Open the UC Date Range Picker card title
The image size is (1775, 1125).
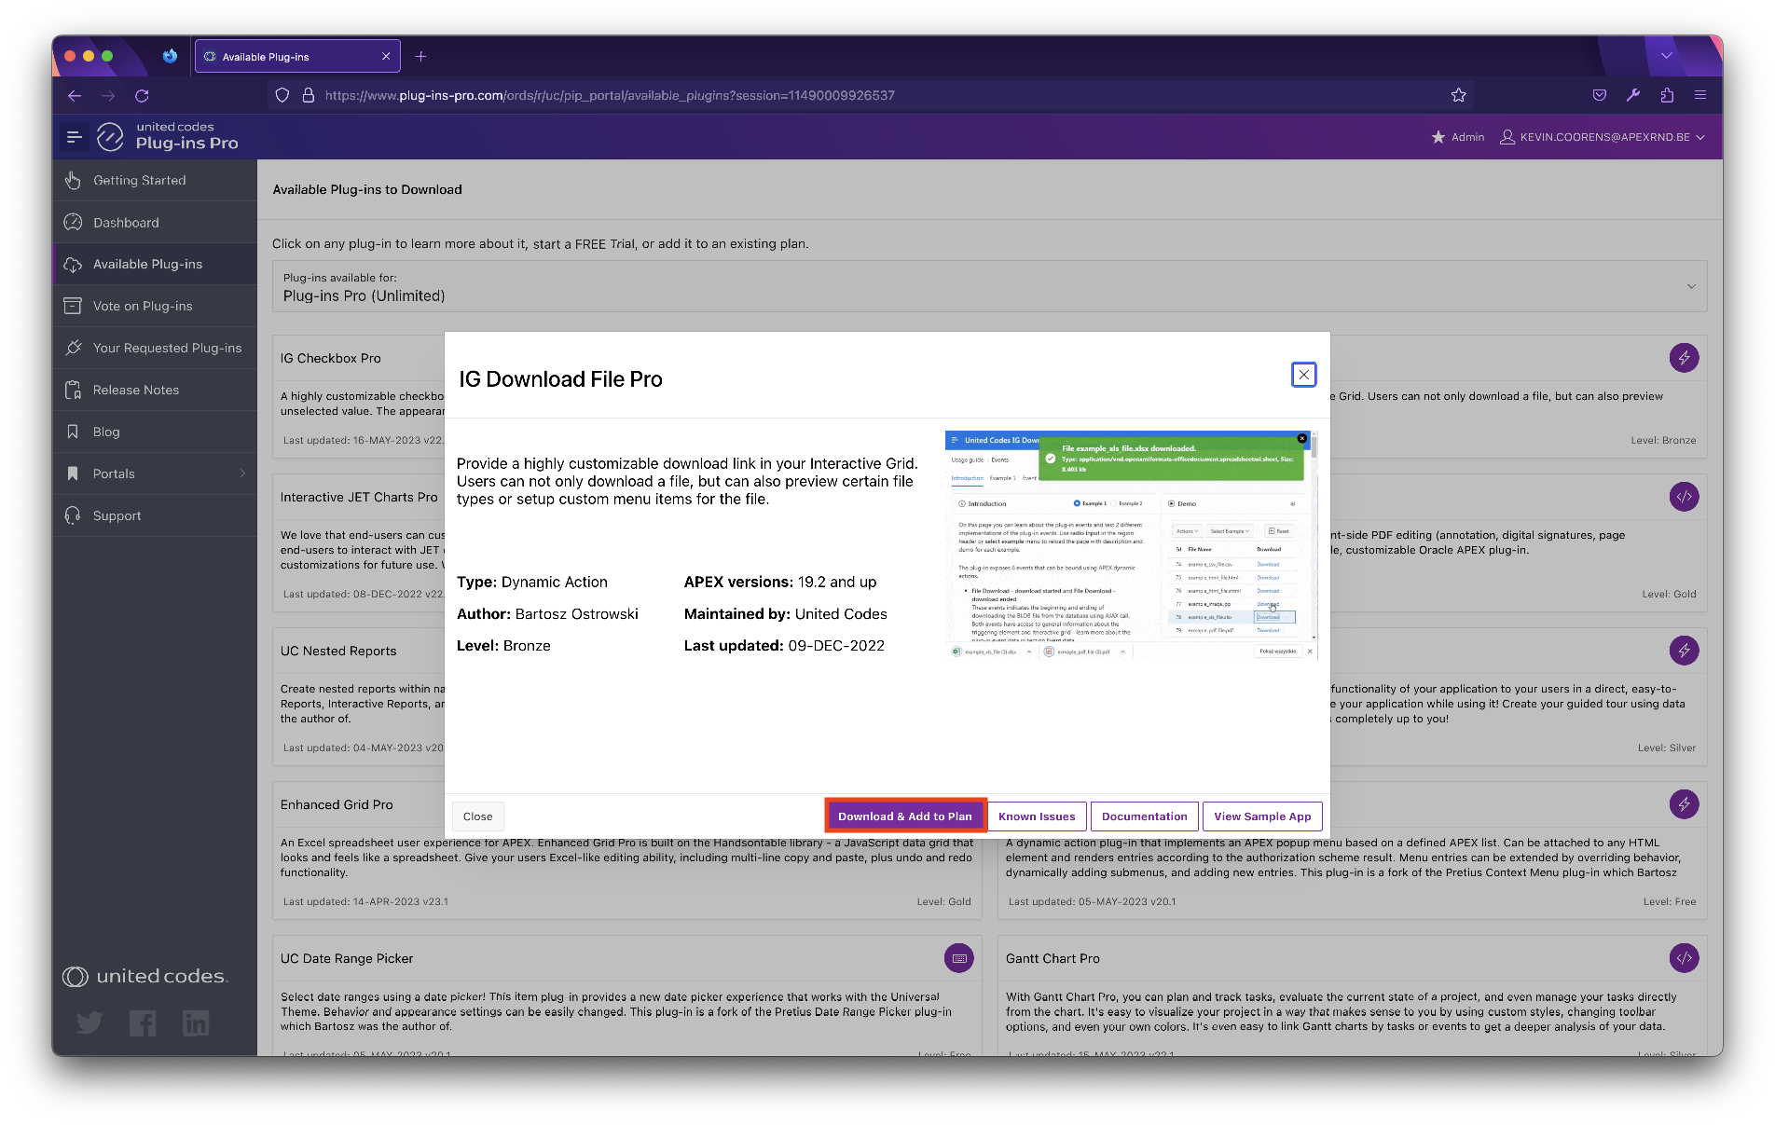[347, 958]
